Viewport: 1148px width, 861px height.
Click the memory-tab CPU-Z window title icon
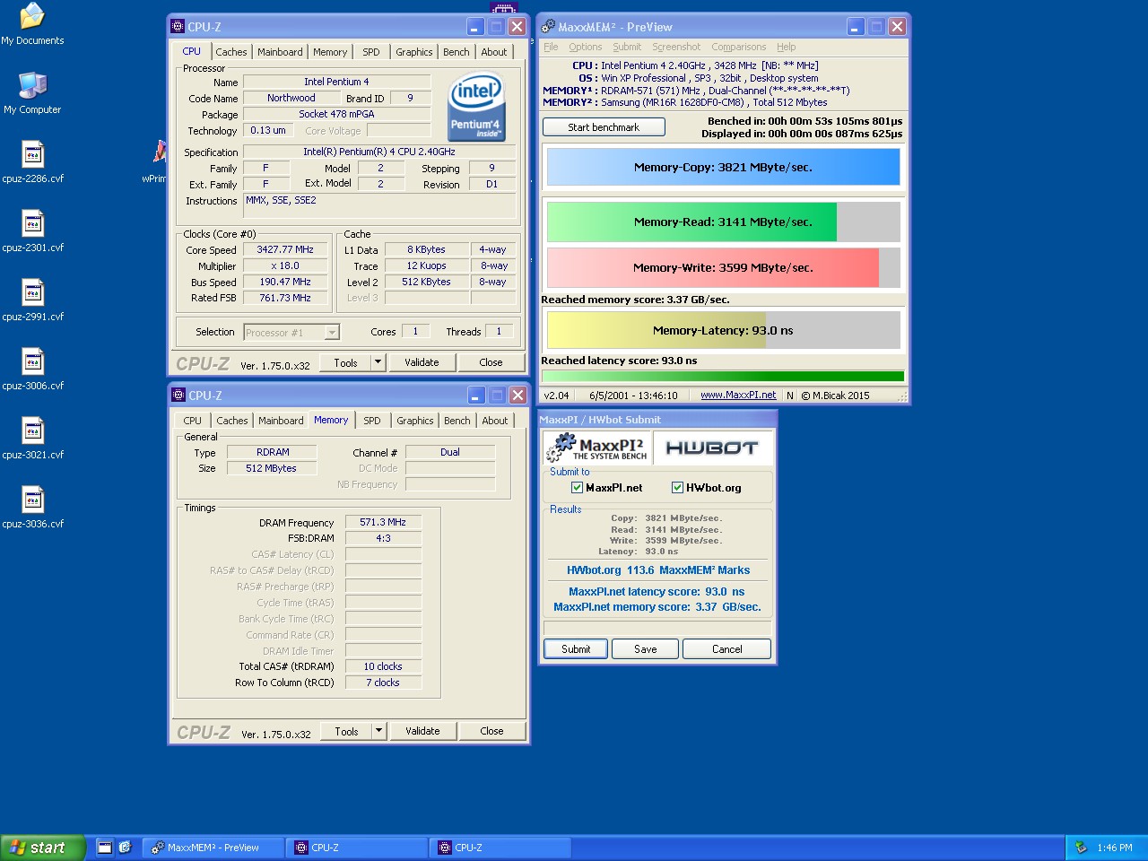click(x=178, y=396)
